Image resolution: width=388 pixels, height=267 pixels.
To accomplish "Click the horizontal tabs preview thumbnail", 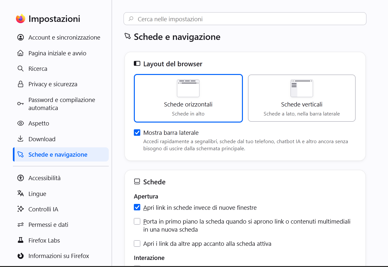I will click(188, 88).
